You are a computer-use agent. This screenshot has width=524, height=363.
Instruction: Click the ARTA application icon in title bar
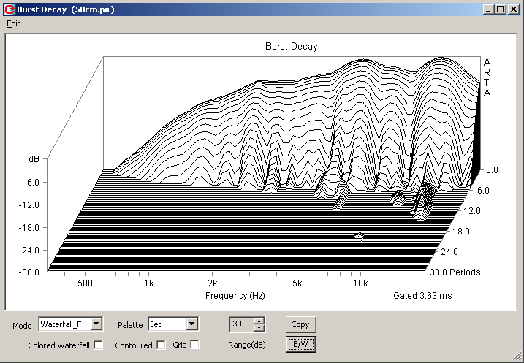click(x=10, y=9)
